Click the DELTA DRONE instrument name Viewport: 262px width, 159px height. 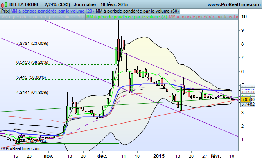pyautogui.click(x=25, y=4)
